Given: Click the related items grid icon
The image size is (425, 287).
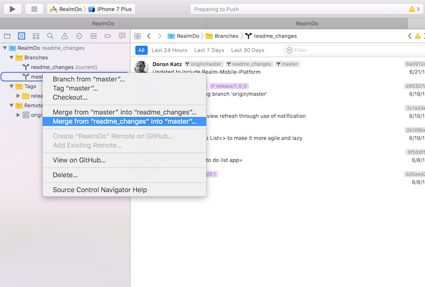Looking at the screenshot, I should point(137,36).
